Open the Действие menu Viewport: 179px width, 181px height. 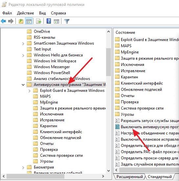pos(25,13)
